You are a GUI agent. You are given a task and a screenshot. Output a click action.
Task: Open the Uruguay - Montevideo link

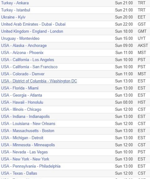tap(20, 39)
